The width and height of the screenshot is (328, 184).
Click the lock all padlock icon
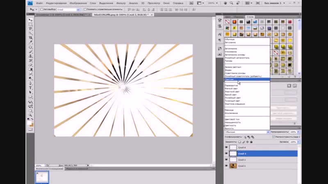tap(251, 142)
